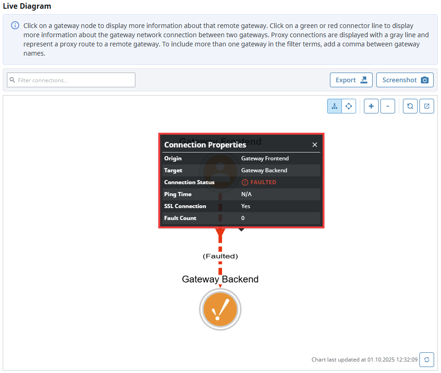Close the Connection Properties popup
This screenshot has height=373, width=441.
pos(315,145)
